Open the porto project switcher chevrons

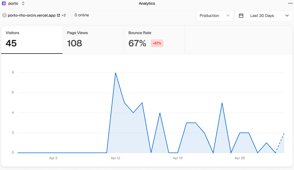[23, 3]
